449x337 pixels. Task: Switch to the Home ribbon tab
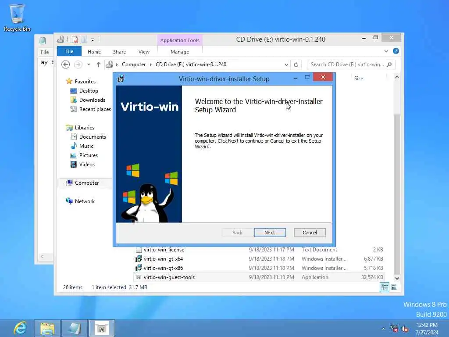coord(94,52)
